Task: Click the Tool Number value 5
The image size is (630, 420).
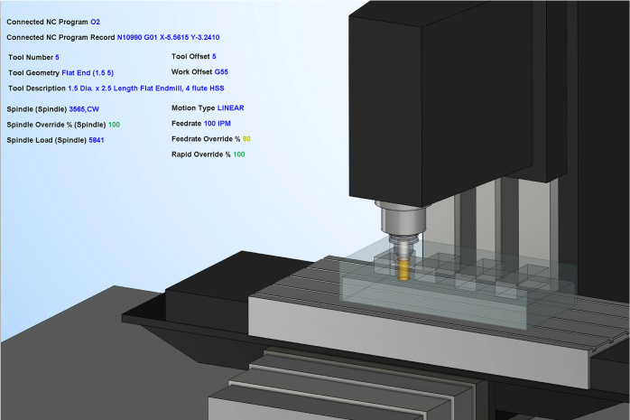Action: coord(57,57)
